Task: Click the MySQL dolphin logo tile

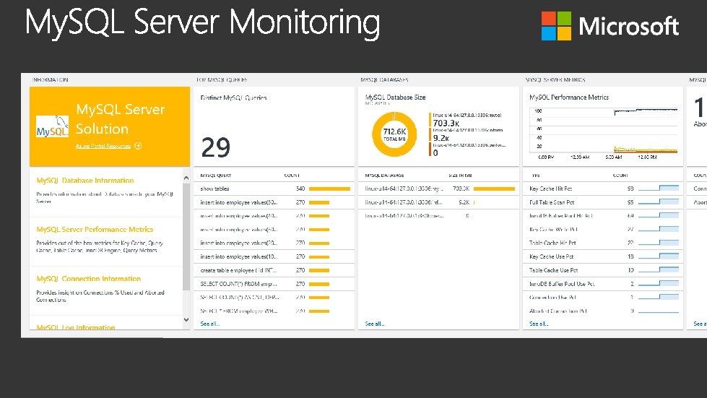Action: pos(52,126)
